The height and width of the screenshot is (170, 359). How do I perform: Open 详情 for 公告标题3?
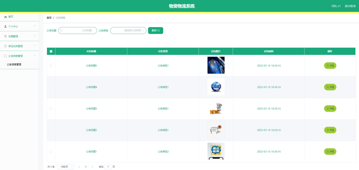click(x=330, y=109)
